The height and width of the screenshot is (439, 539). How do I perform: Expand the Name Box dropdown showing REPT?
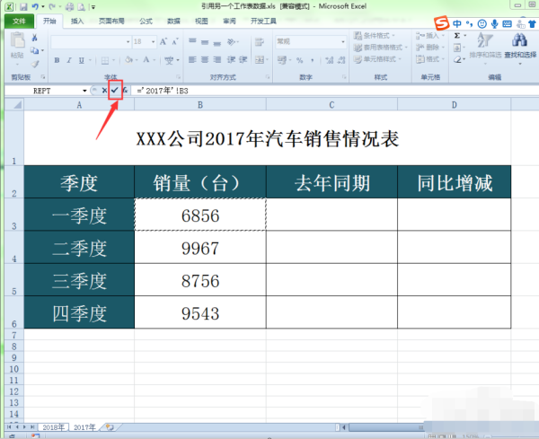[x=86, y=91]
